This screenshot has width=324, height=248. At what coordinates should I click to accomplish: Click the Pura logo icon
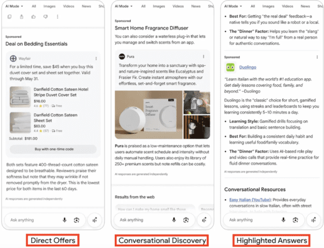pyautogui.click(x=122, y=56)
